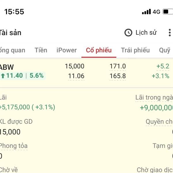Tap the cellular signal bars icon
Image resolution: width=173 pixels, height=173 pixels.
tap(146, 12)
